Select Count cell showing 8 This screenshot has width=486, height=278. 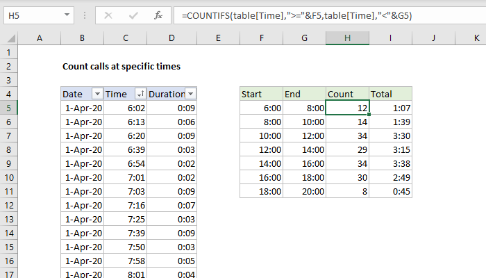[347, 191]
